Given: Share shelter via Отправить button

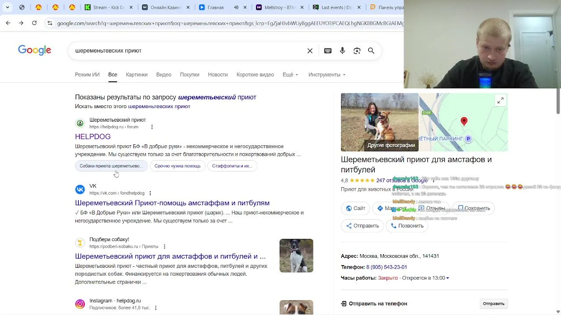Looking at the screenshot, I should pos(362,226).
